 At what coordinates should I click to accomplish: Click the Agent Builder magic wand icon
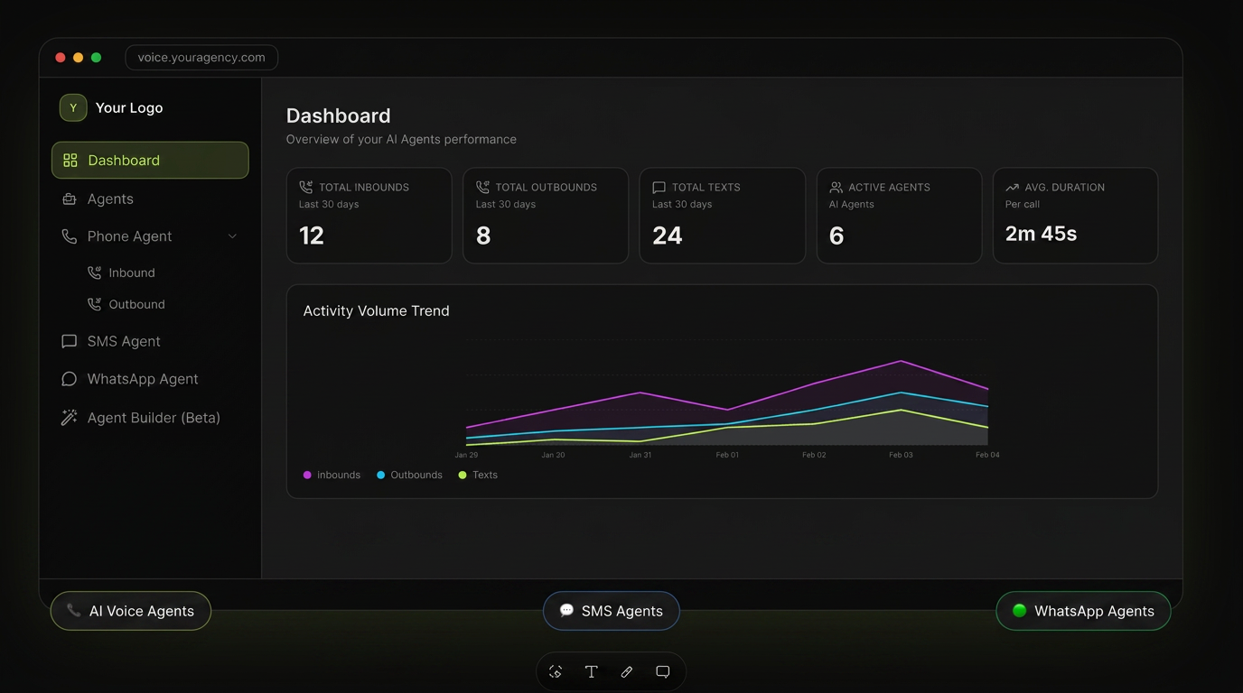[x=69, y=418]
